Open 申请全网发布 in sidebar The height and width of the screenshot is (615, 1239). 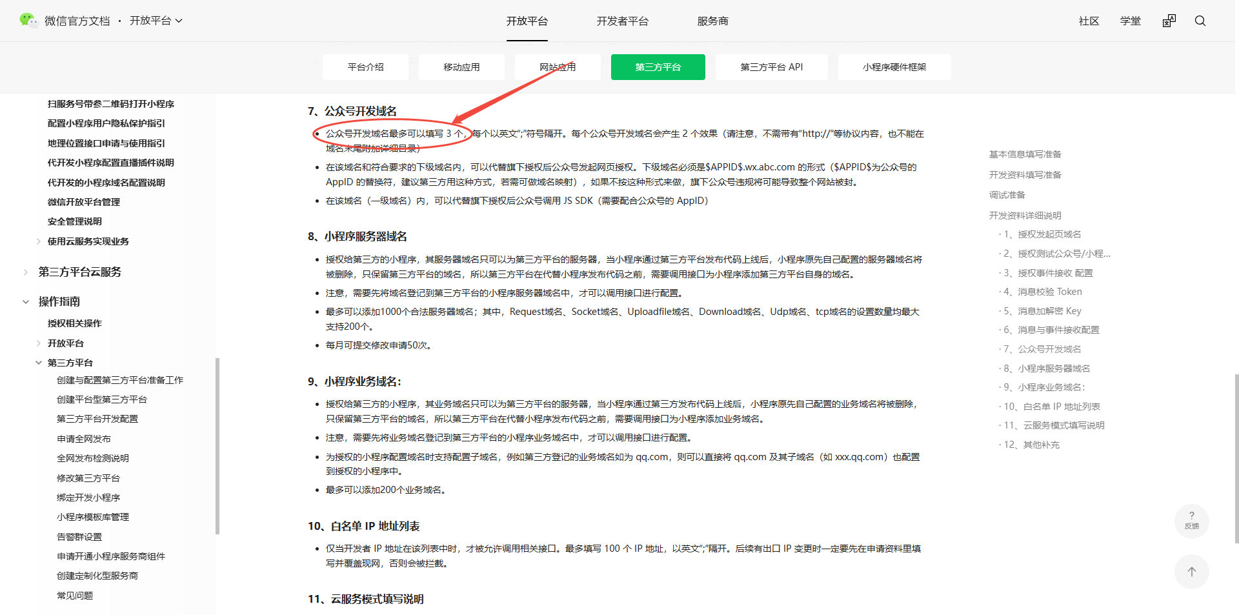pos(84,439)
